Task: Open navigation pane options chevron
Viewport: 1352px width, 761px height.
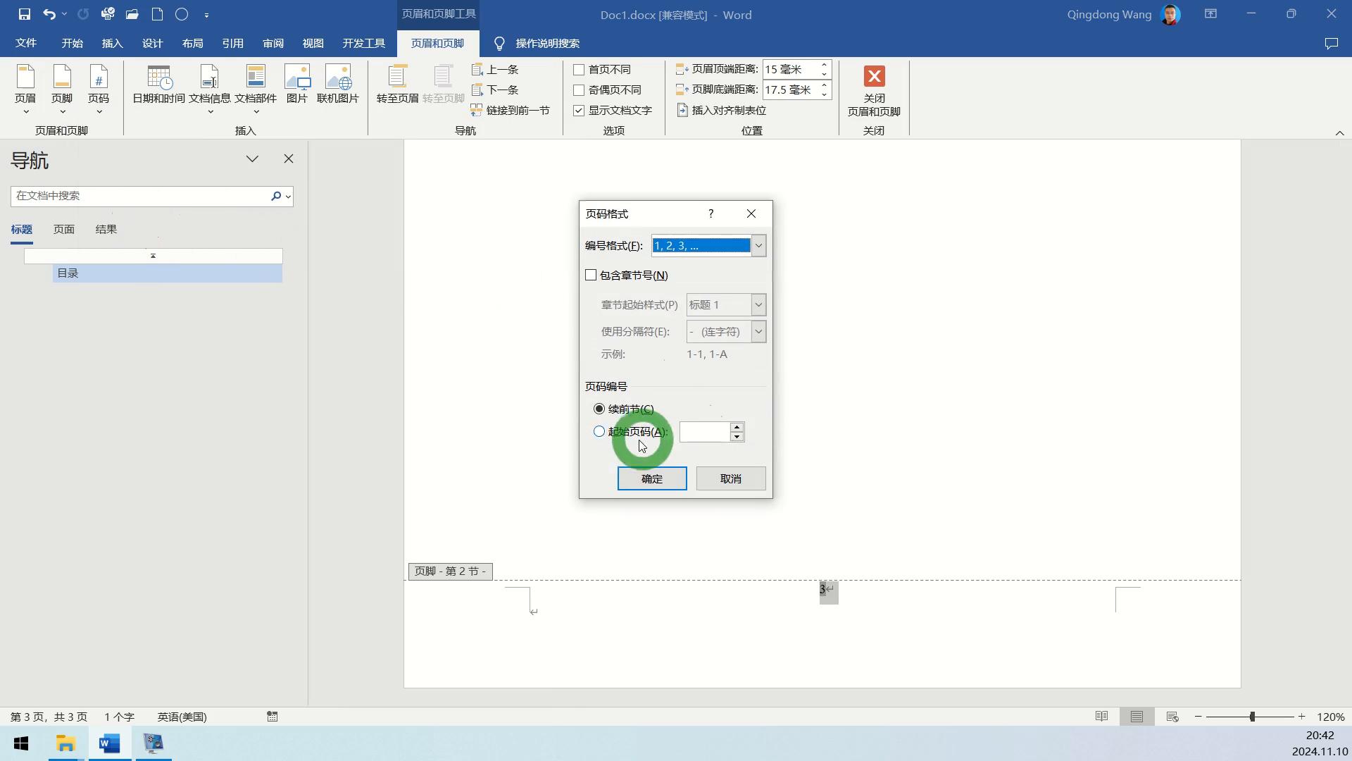Action: tap(252, 159)
